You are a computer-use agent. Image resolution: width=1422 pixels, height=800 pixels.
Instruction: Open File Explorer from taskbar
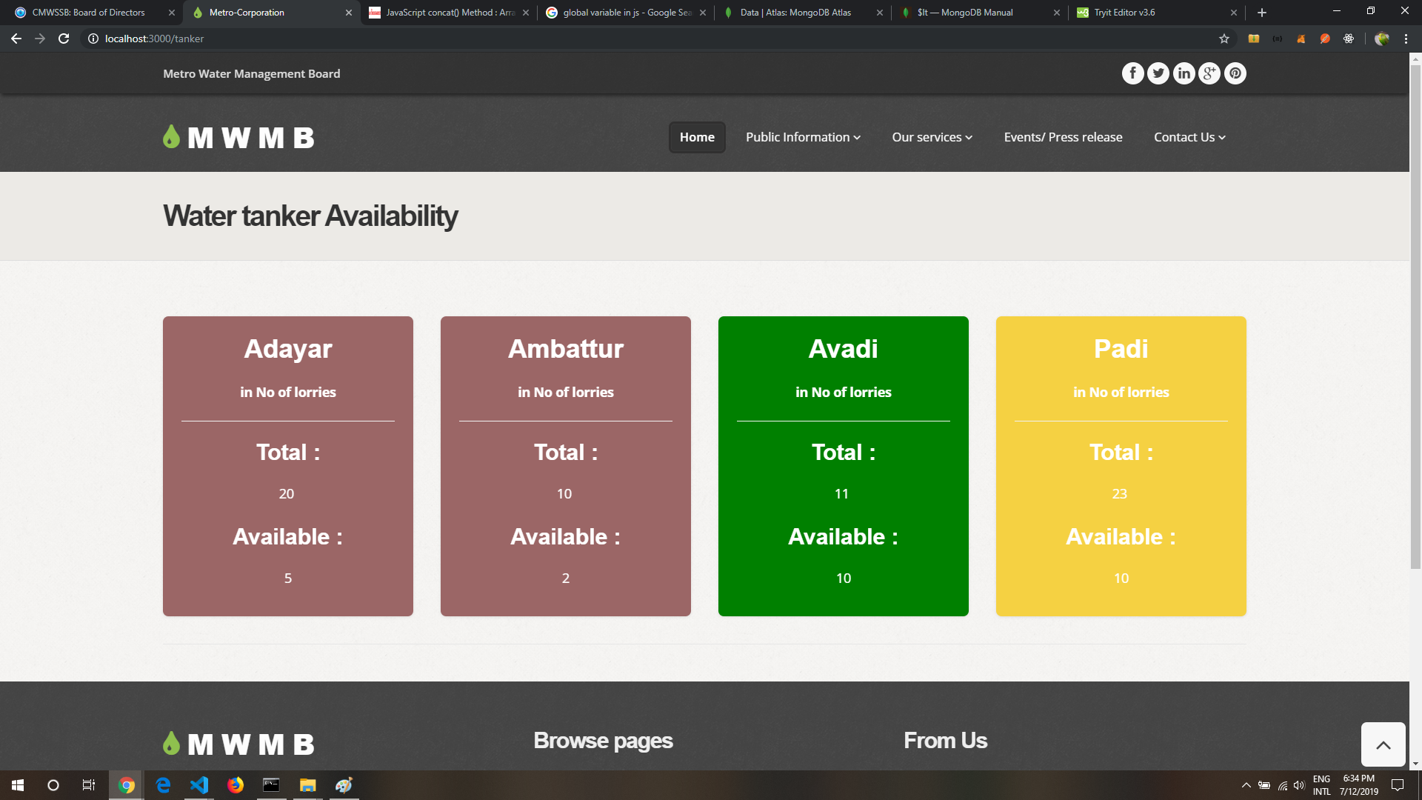(308, 785)
